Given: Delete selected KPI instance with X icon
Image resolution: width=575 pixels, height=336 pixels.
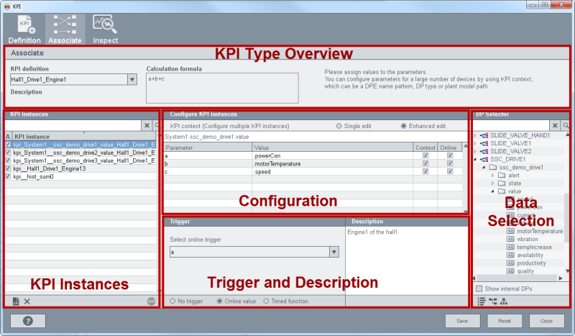Looking at the screenshot, I should point(27,301).
